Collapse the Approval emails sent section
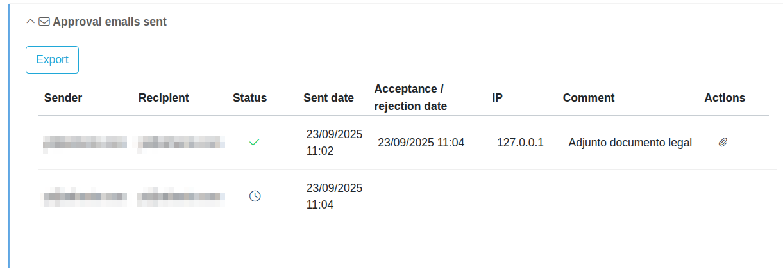Viewport: 783px width, 268px height. point(30,22)
